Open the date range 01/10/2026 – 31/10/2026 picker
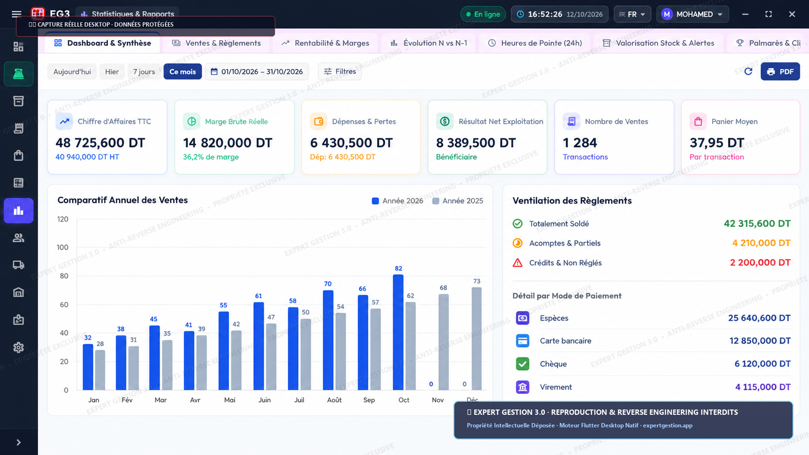 [257, 72]
